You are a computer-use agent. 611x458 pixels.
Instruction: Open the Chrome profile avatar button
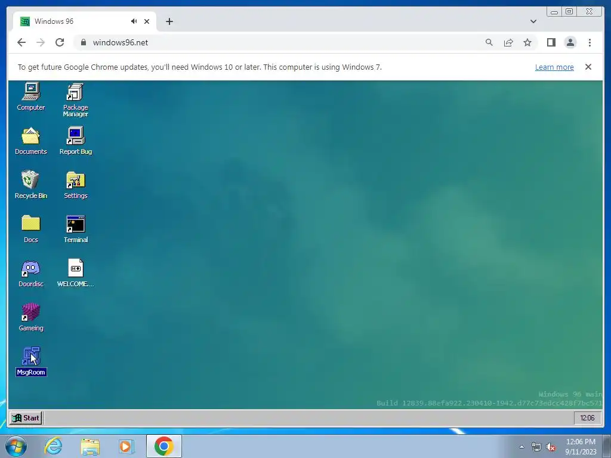click(x=570, y=42)
